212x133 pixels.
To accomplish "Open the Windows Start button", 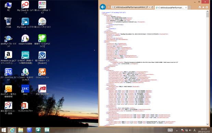I will 4,130.
